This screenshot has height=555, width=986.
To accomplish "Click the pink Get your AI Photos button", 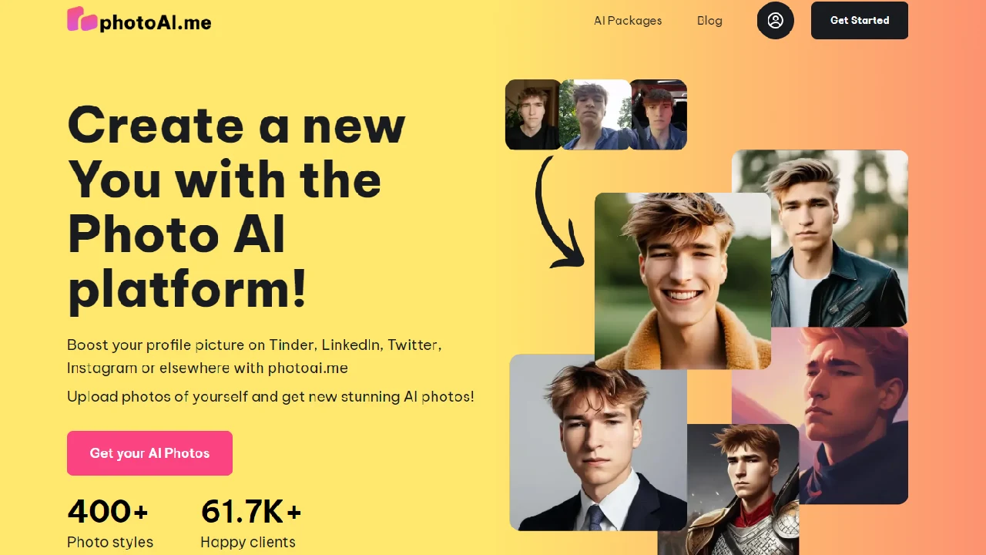I will (149, 453).
